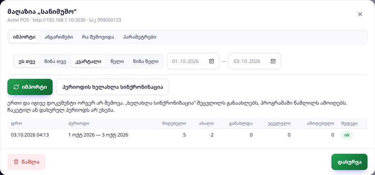Click the მიღებული column header

pos(174,123)
